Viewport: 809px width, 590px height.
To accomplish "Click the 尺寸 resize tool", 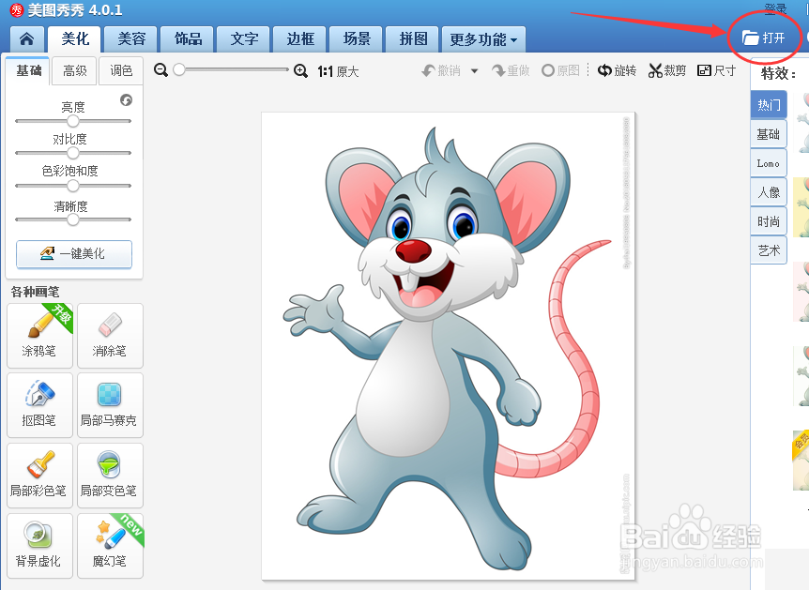I will (717, 70).
